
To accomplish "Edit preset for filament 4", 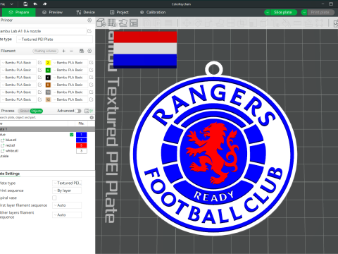I will [92, 70].
